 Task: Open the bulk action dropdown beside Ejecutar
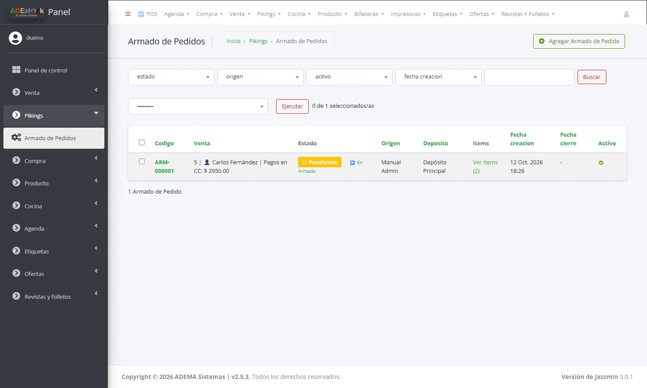coord(198,106)
